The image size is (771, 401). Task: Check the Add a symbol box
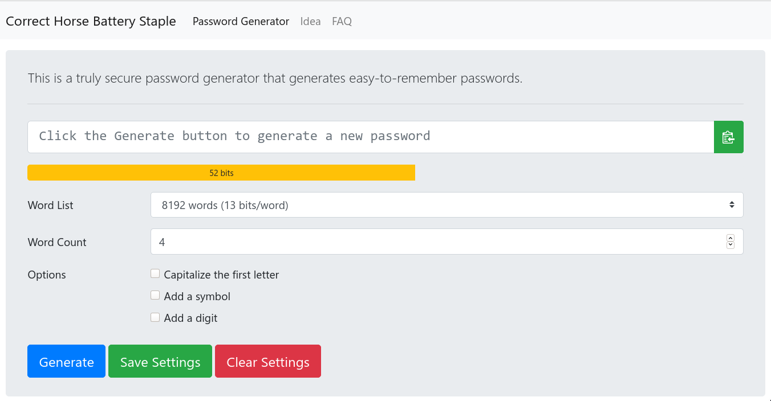tap(155, 296)
